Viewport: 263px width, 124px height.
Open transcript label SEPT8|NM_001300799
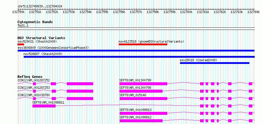click(135, 80)
